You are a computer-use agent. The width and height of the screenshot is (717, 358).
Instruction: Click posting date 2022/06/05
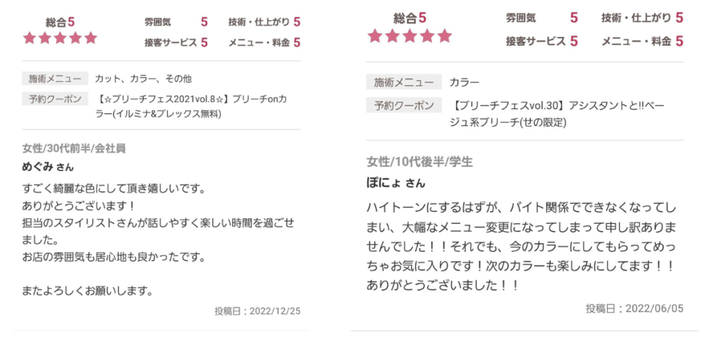pos(634,308)
